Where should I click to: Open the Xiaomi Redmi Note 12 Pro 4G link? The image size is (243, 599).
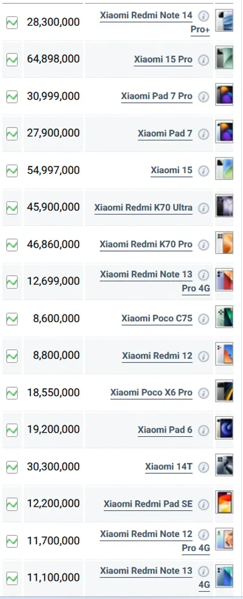tap(155, 541)
